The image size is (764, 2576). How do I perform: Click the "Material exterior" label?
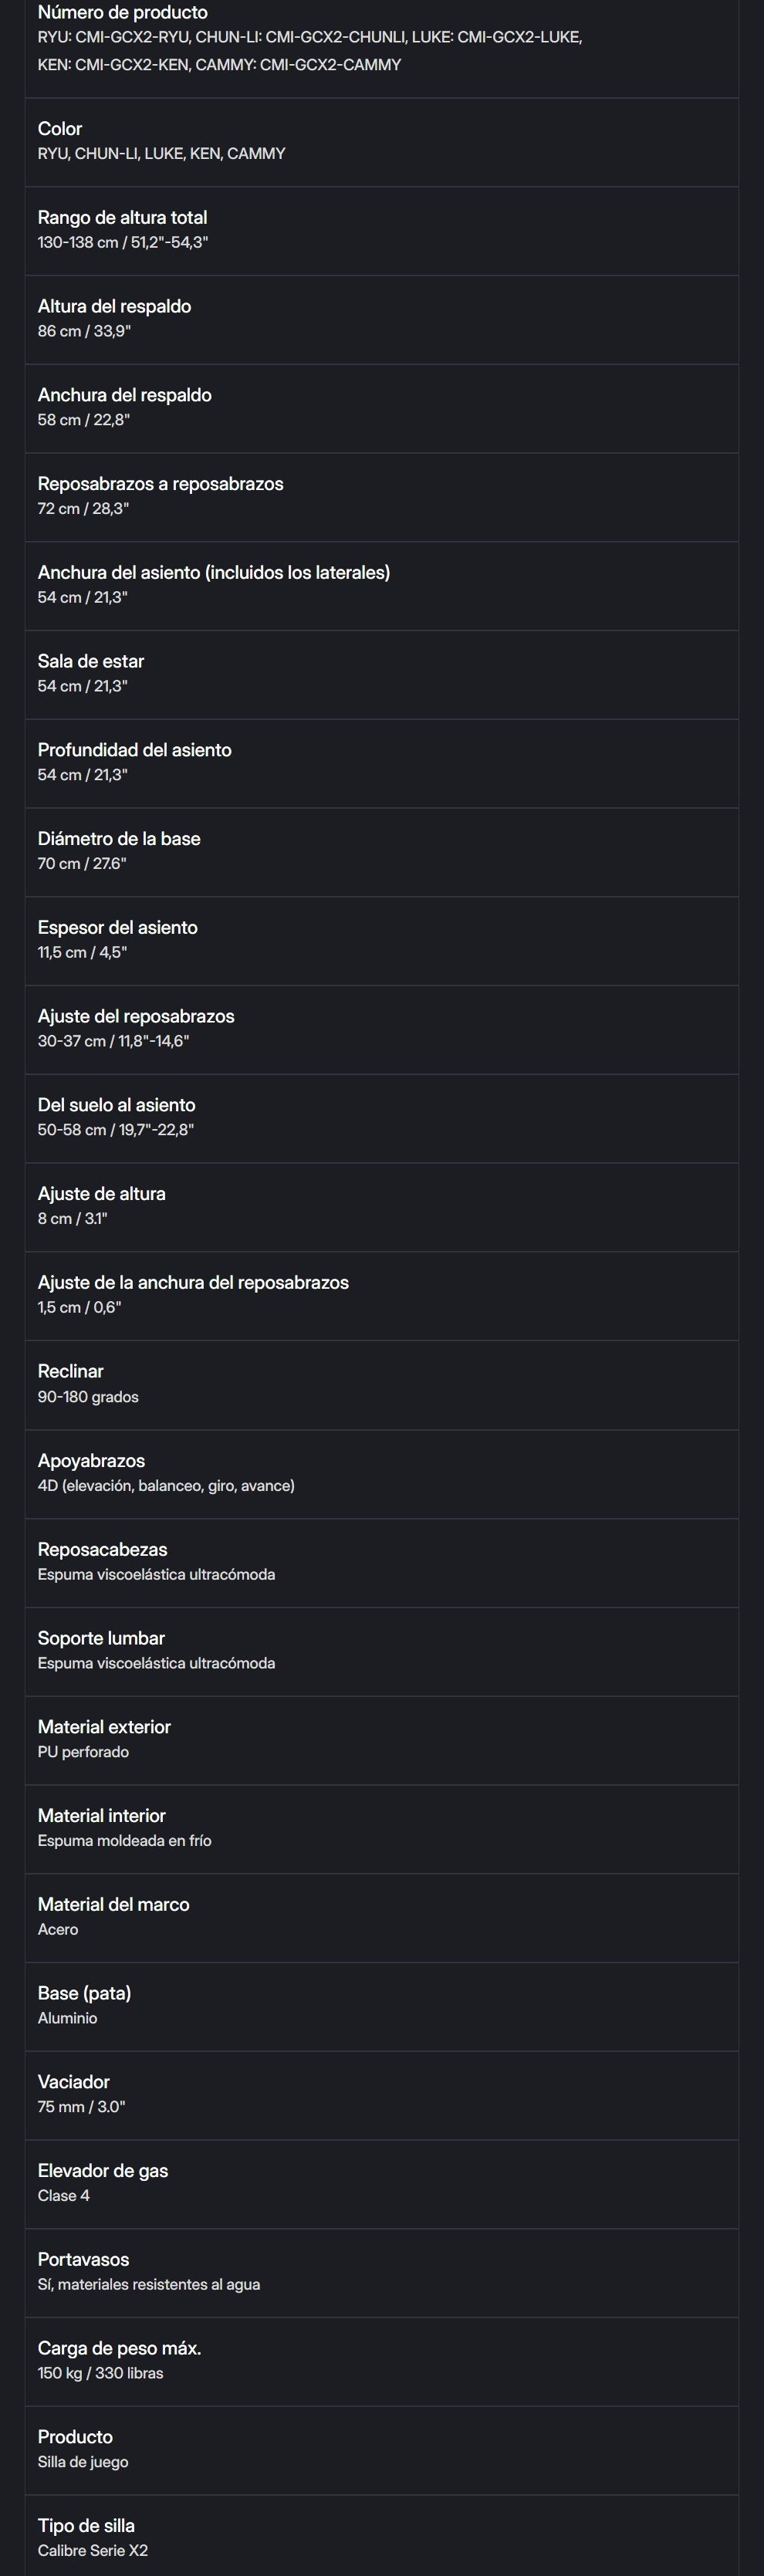pos(104,1727)
